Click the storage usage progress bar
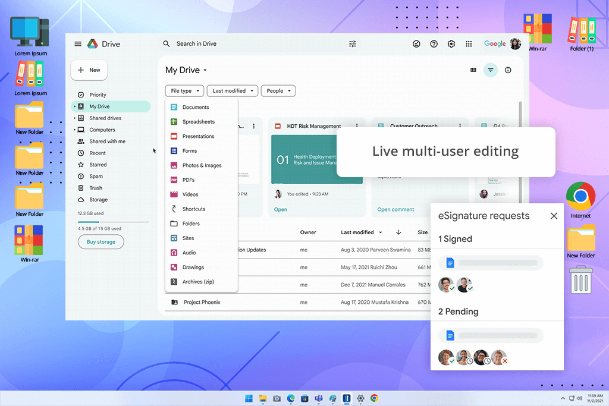Image resolution: width=609 pixels, height=406 pixels. [114, 222]
